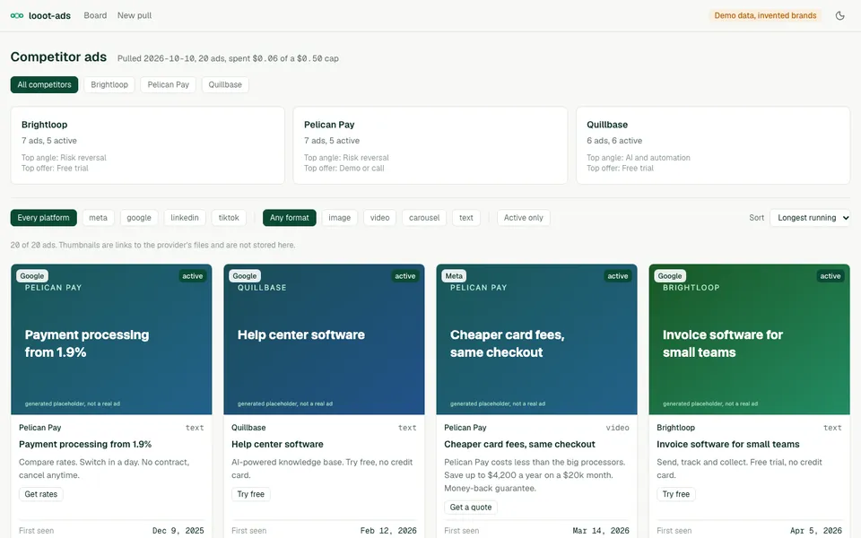Viewport: 861px width, 538px height.
Task: Click Try free on the Brightloop ad
Action: pos(676,494)
